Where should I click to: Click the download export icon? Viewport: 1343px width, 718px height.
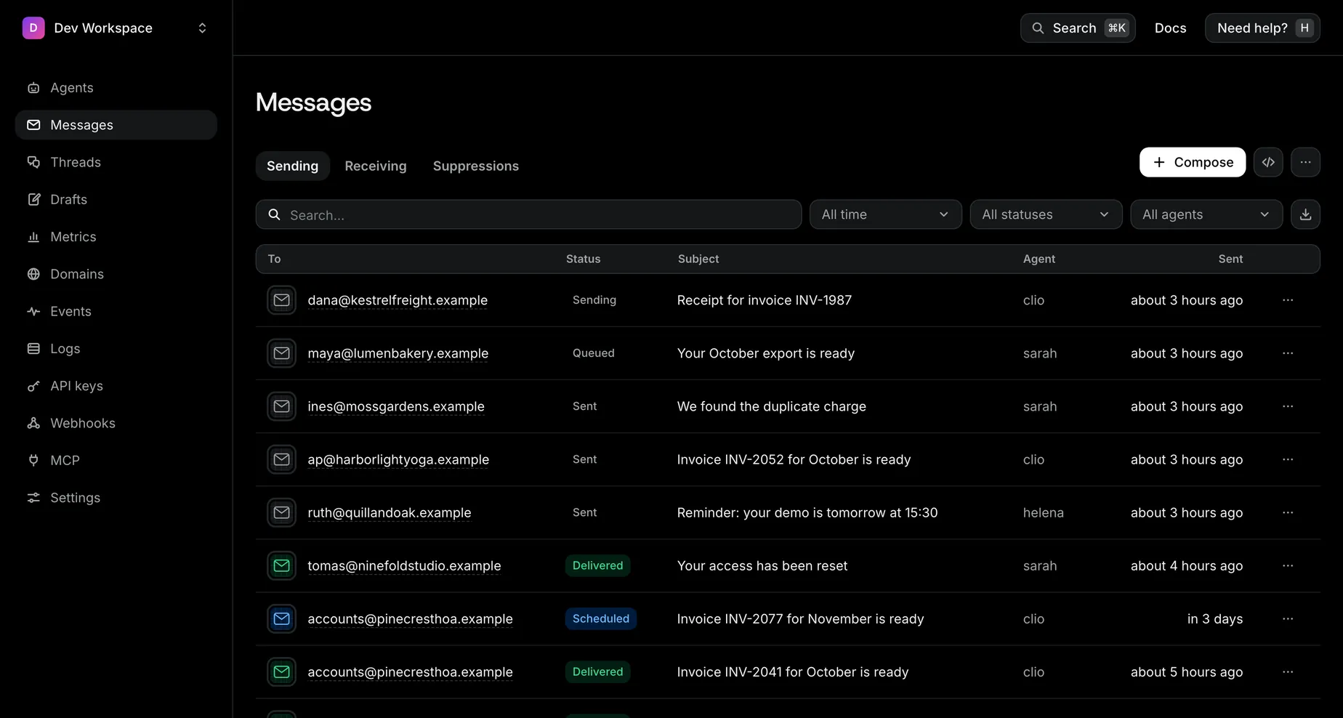pyautogui.click(x=1305, y=214)
